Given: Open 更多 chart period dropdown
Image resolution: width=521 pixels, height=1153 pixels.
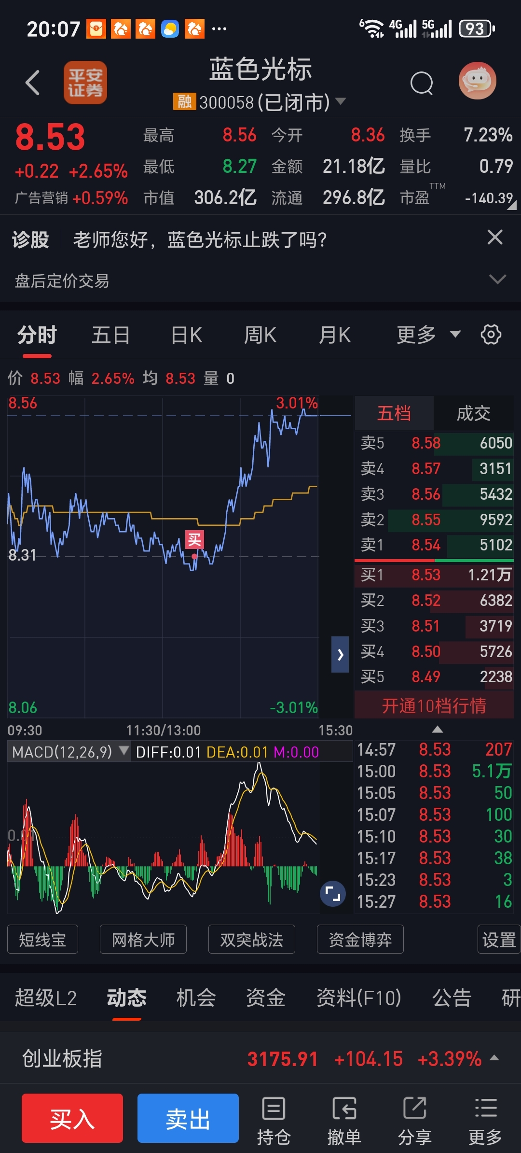Looking at the screenshot, I should point(428,335).
